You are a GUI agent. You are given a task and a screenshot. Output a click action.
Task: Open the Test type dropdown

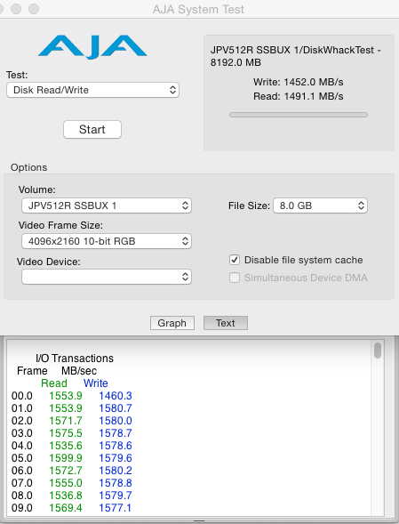tap(92, 90)
